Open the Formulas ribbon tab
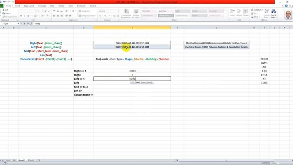The height and width of the screenshot is (165, 293). pos(42,6)
